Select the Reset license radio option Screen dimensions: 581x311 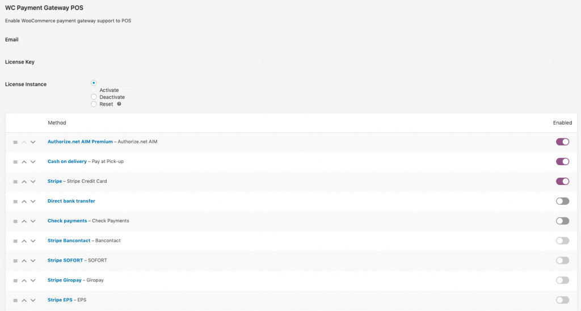[x=94, y=104]
